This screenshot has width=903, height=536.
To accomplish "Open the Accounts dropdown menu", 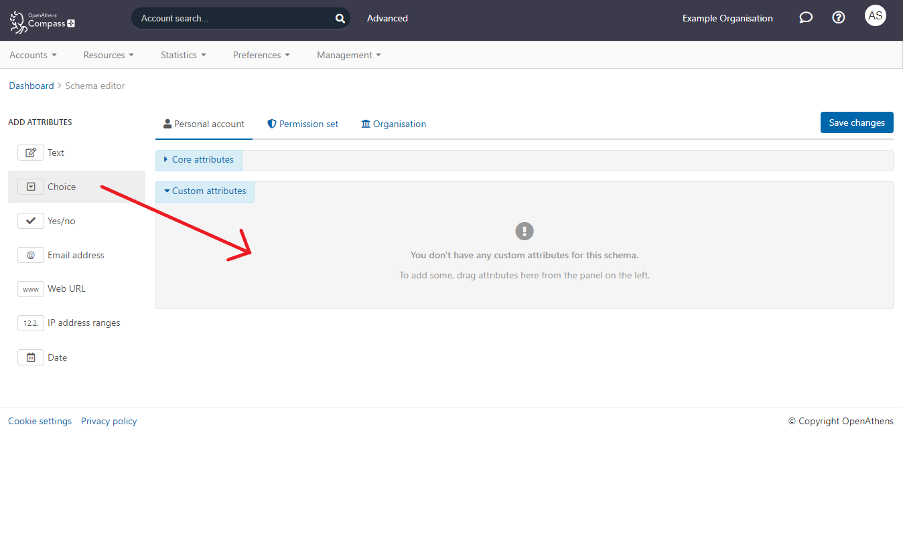I will [x=33, y=55].
